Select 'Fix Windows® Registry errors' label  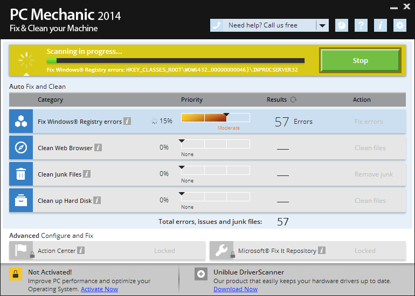[80, 122]
